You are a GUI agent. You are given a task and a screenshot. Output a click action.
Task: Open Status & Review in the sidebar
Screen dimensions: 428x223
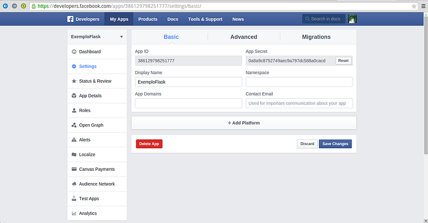click(x=97, y=81)
